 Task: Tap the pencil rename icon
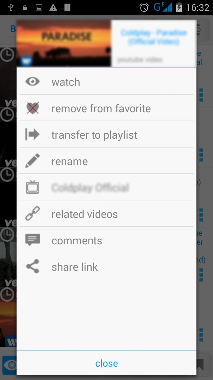click(33, 161)
